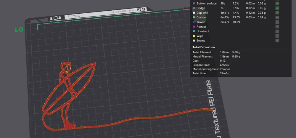Toggle off the Seams checkbox

pos(277,40)
